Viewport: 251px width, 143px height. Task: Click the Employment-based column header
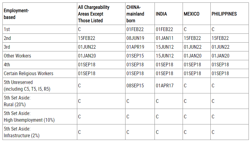[16, 14]
